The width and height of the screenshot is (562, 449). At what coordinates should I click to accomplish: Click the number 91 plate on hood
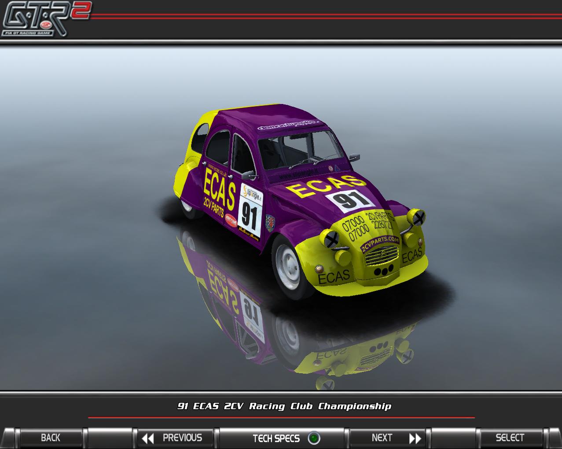pyautogui.click(x=350, y=200)
